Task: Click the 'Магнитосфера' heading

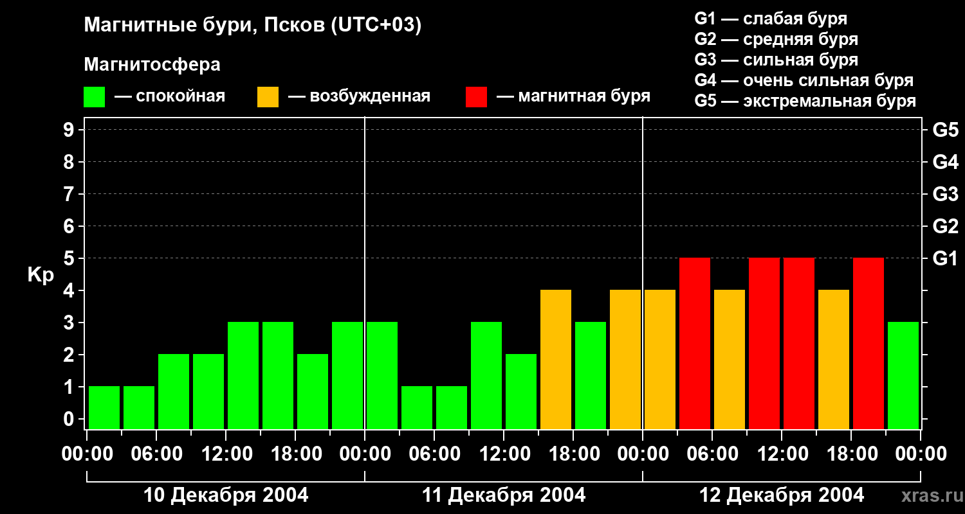Action: [x=152, y=65]
